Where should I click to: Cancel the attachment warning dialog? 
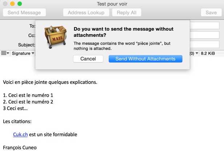point(88,59)
